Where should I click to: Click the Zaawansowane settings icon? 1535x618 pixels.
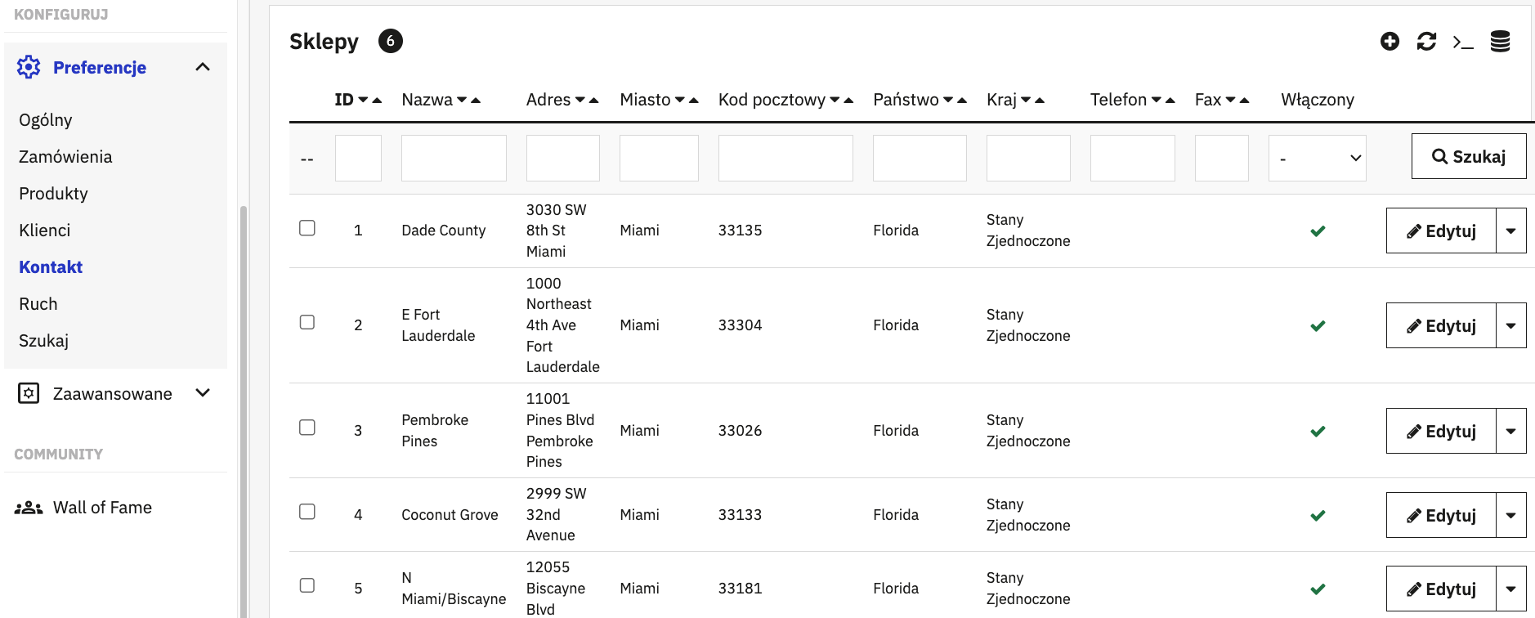pos(29,393)
